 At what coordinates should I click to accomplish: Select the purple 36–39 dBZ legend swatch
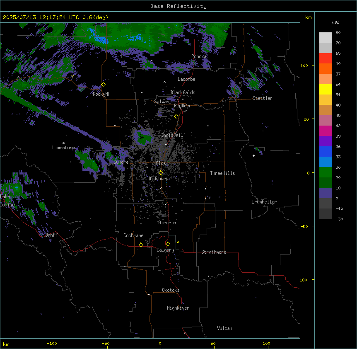(x=326, y=141)
